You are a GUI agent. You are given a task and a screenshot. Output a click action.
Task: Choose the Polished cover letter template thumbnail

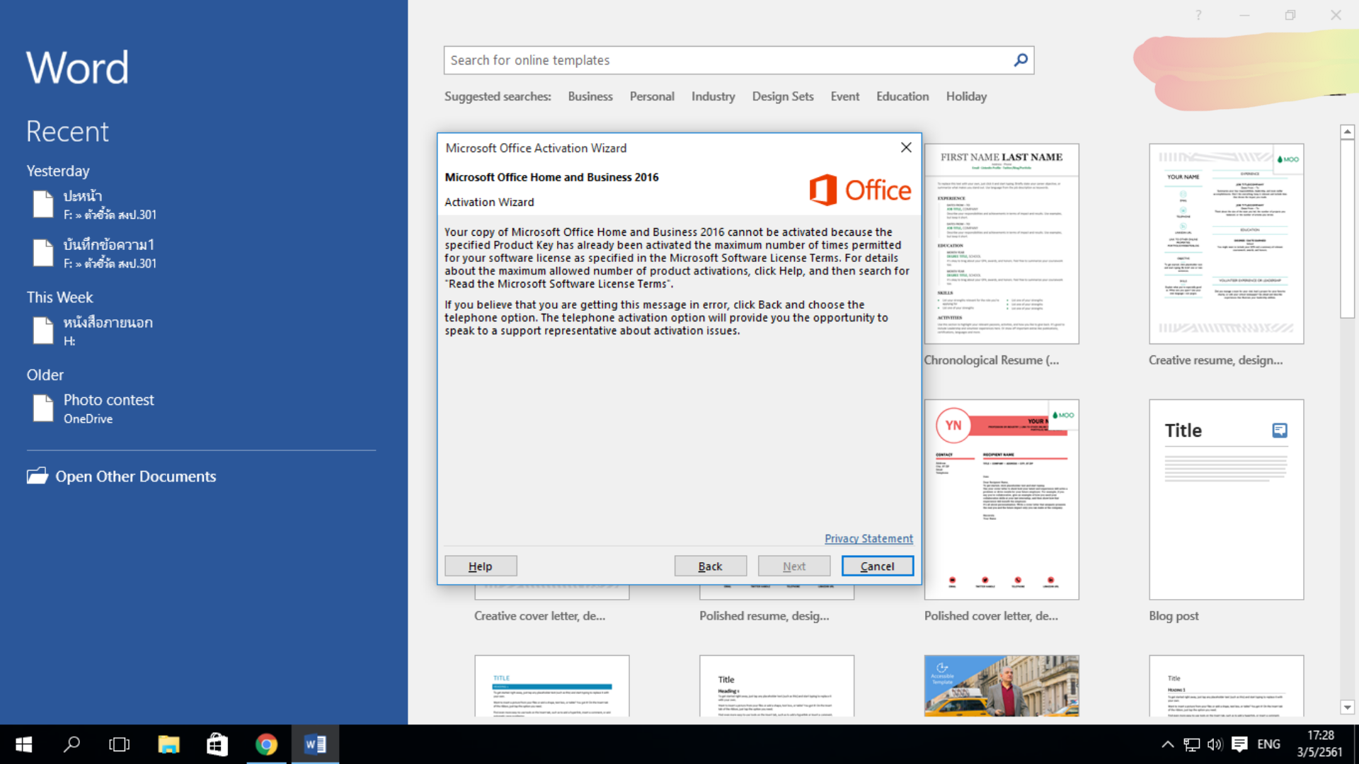[1002, 499]
